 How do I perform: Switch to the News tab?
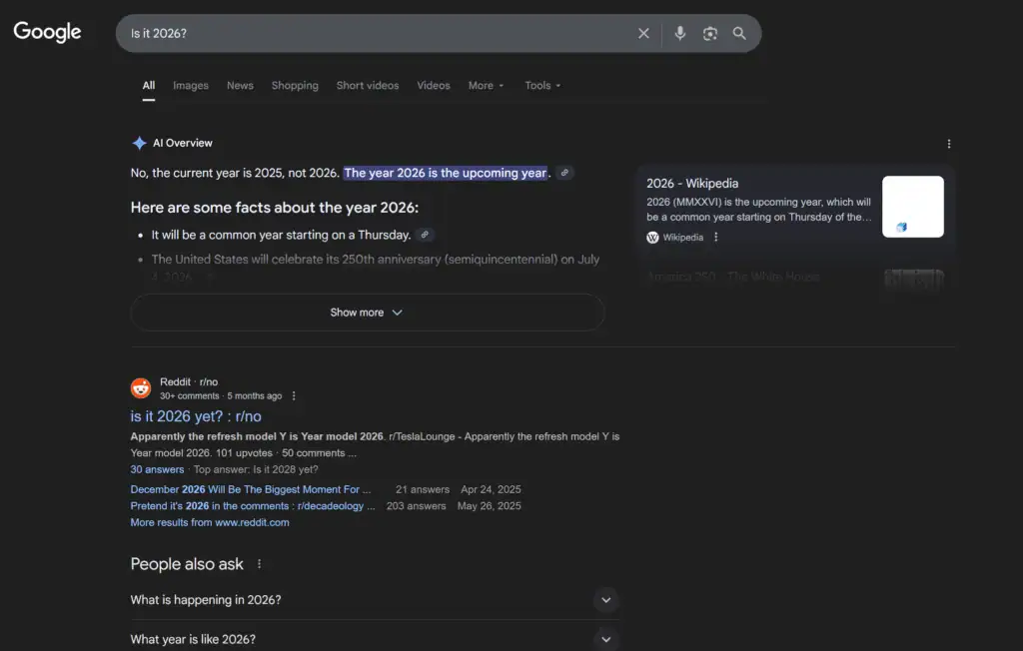coord(240,85)
